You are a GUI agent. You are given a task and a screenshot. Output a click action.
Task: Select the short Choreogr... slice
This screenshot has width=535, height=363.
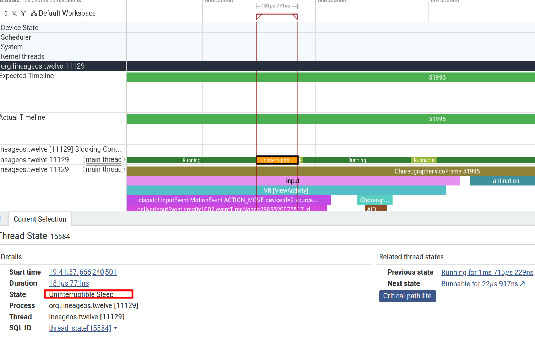[375, 200]
